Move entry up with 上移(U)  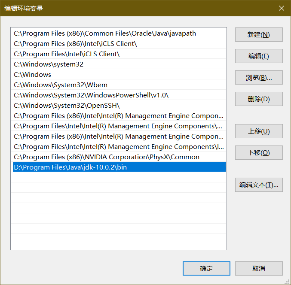[258, 131]
